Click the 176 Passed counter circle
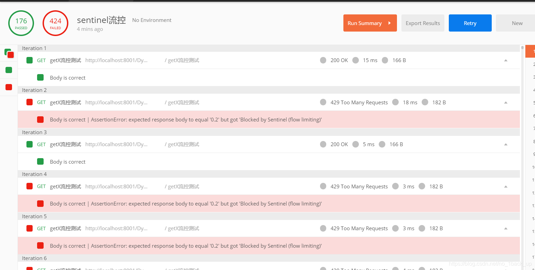This screenshot has width=535, height=270. pyautogui.click(x=21, y=23)
